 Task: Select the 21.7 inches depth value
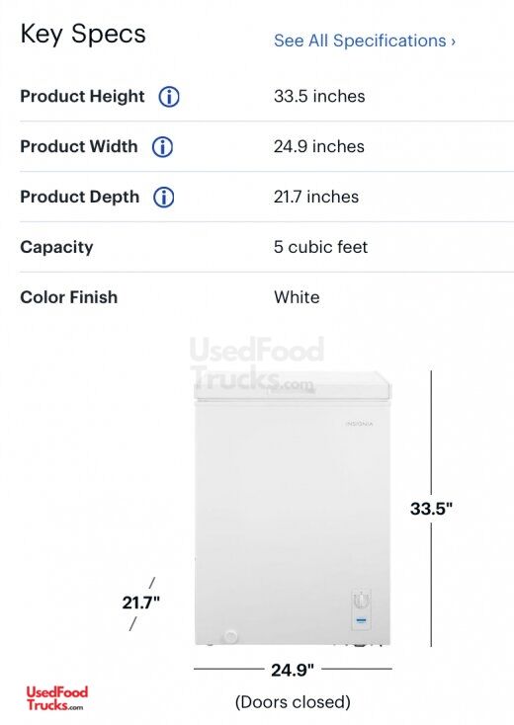316,197
